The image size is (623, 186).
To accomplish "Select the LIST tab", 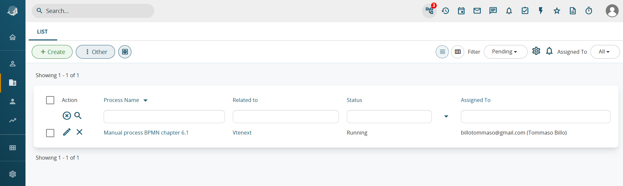I will pyautogui.click(x=42, y=32).
